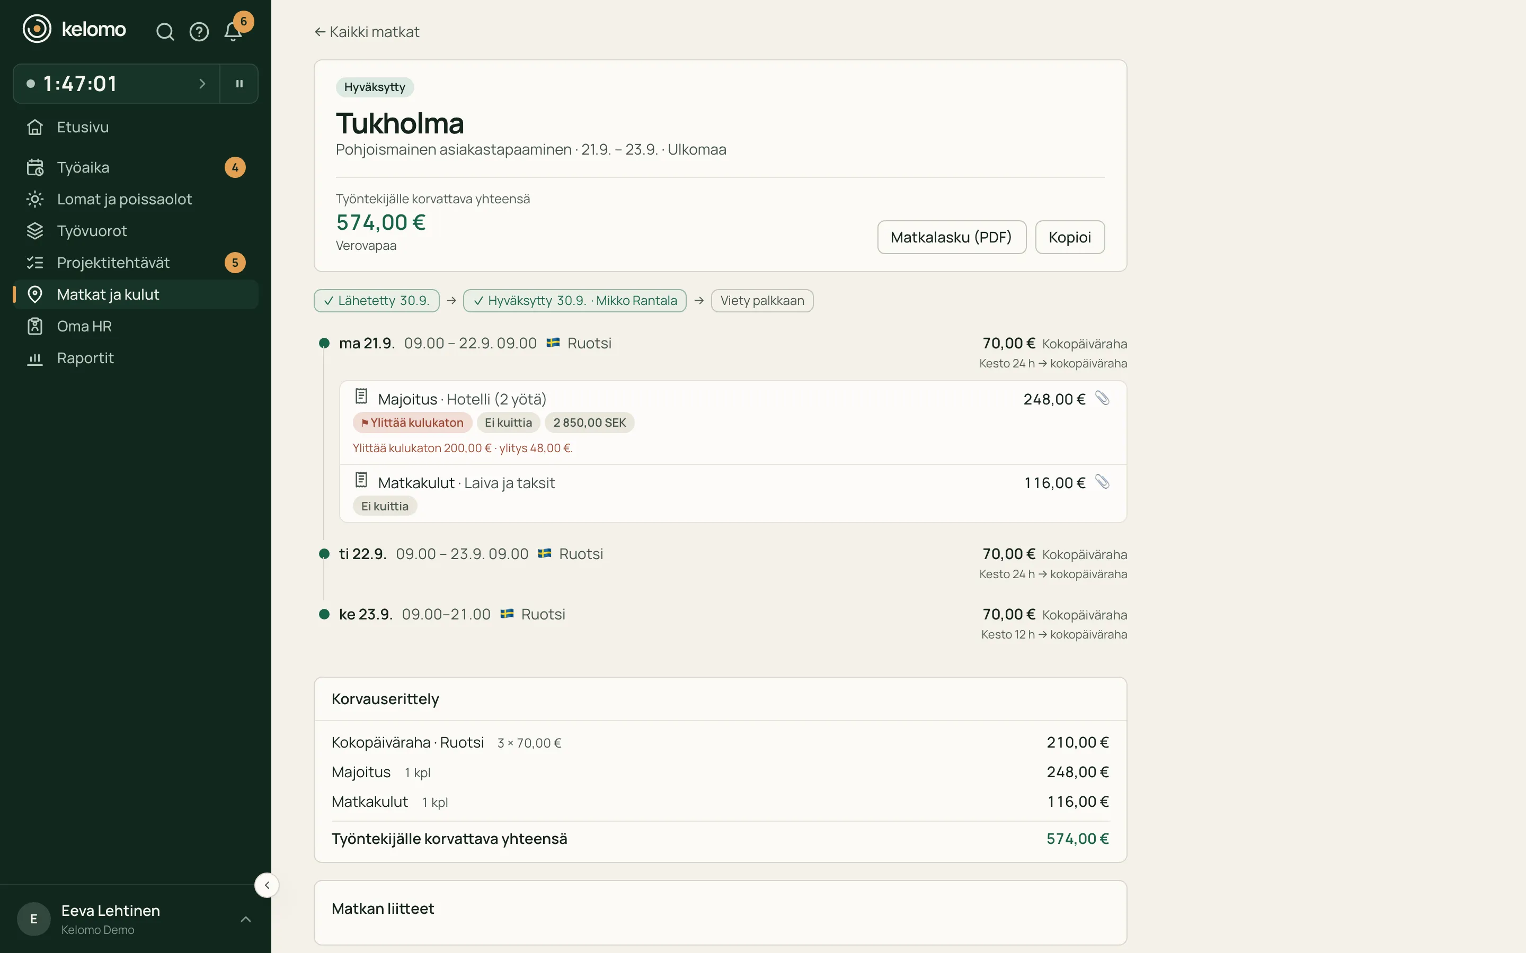The width and height of the screenshot is (1526, 953).
Task: Download the Matkalasku (PDF)
Action: tap(952, 237)
